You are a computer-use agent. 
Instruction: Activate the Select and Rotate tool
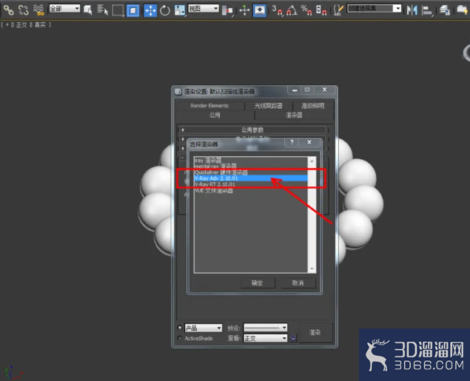click(165, 10)
